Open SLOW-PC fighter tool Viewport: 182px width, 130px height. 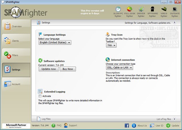pos(118,12)
